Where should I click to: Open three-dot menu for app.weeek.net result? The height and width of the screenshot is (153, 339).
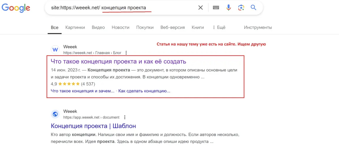click(x=125, y=117)
